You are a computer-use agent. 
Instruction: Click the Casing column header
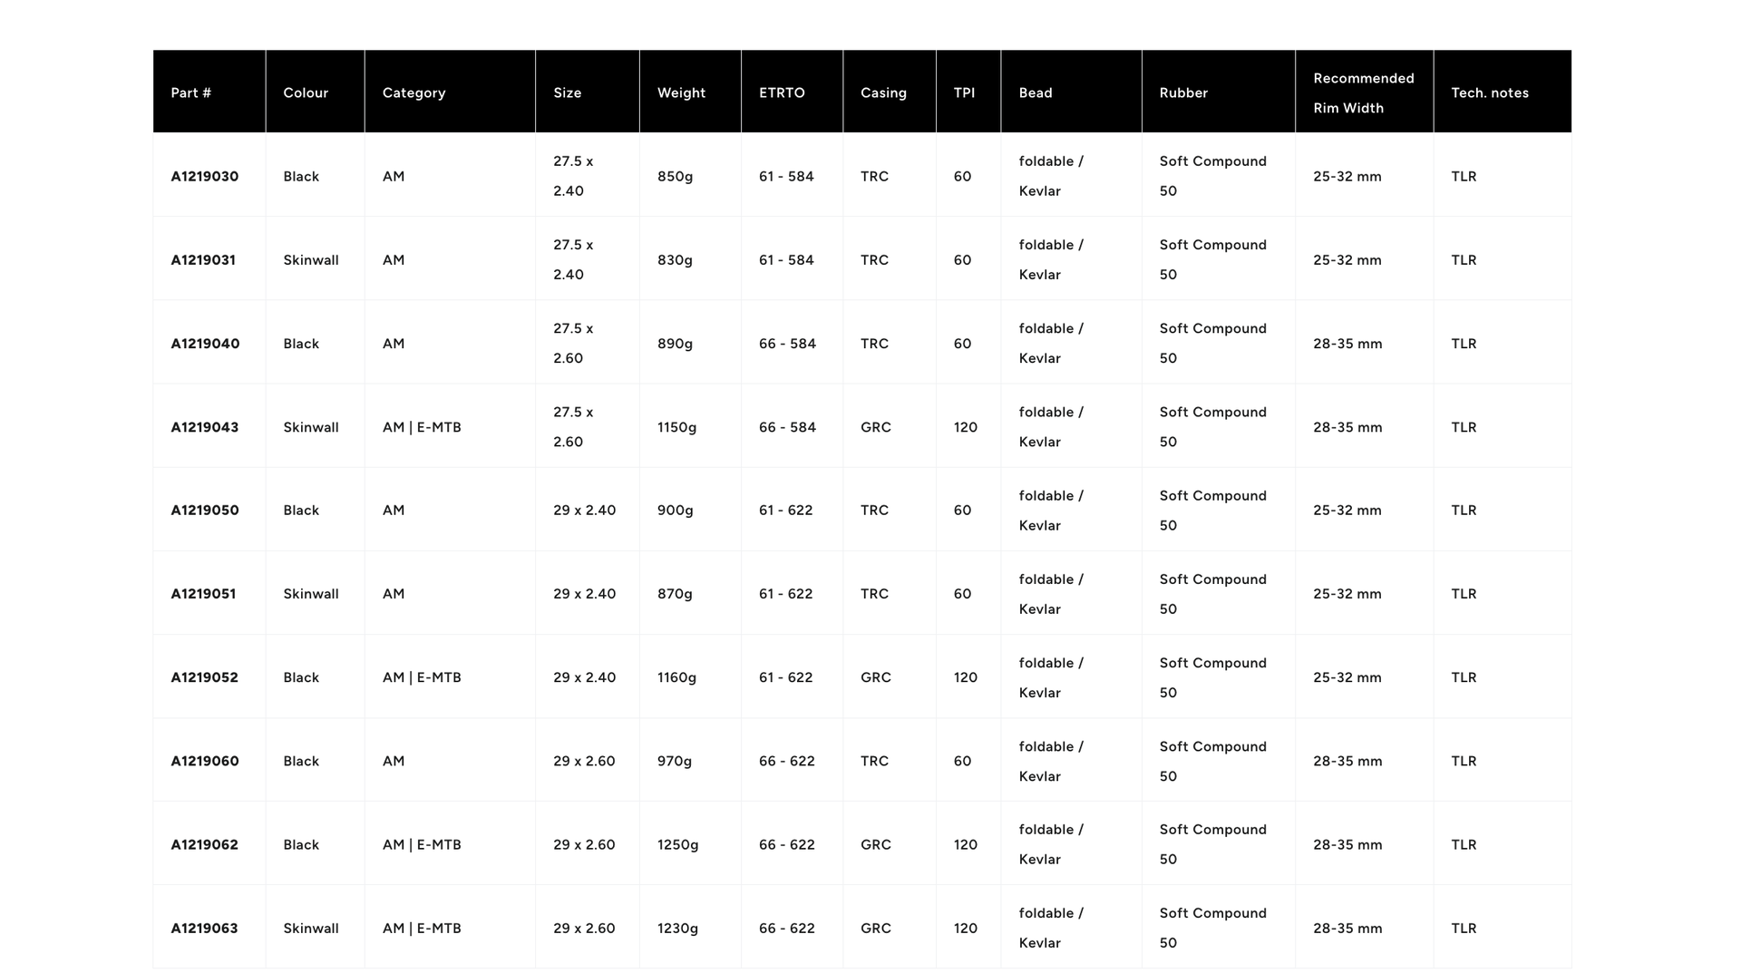click(x=883, y=92)
